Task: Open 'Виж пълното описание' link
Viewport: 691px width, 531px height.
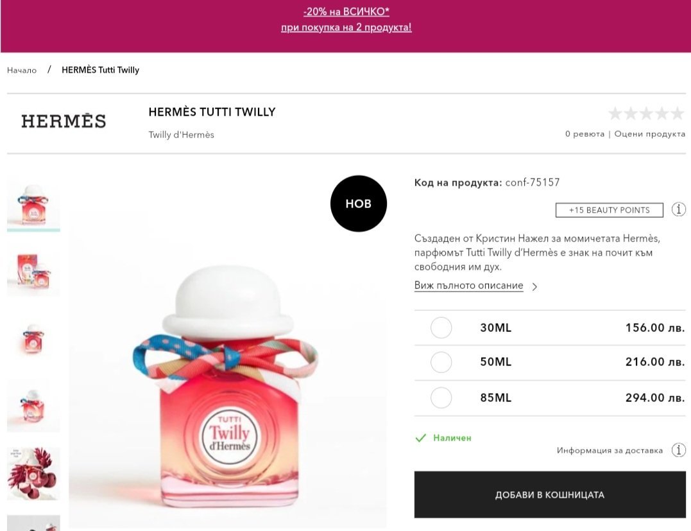Action: pos(468,286)
